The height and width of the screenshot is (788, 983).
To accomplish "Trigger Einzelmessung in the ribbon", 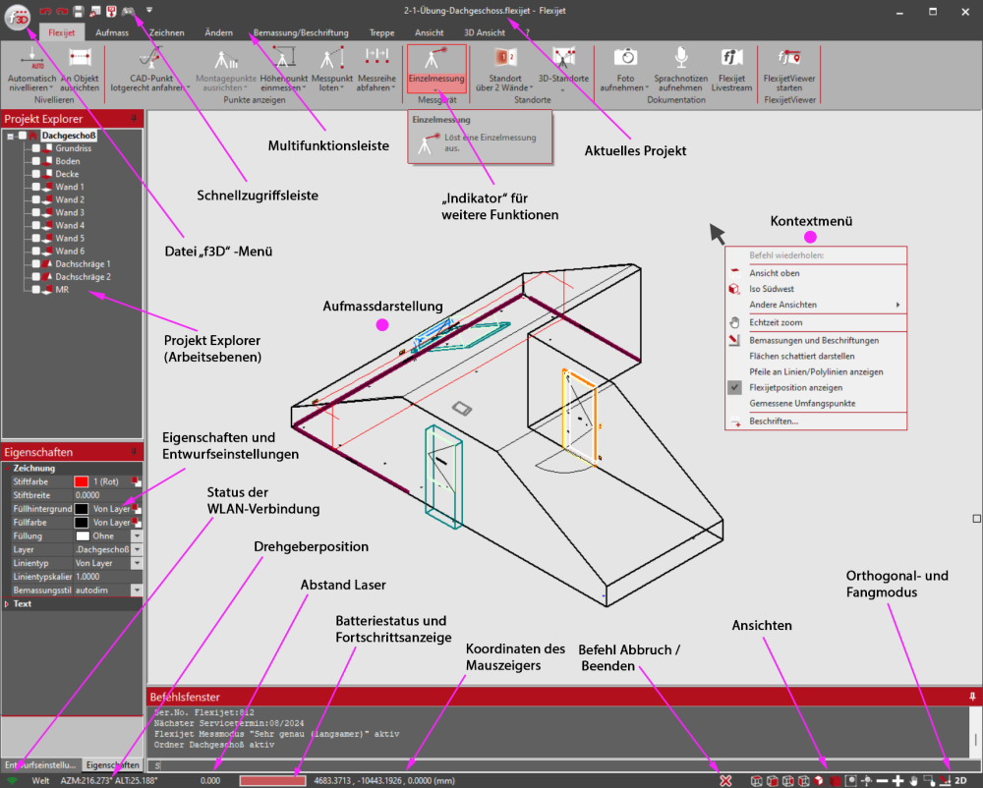I will tap(436, 69).
